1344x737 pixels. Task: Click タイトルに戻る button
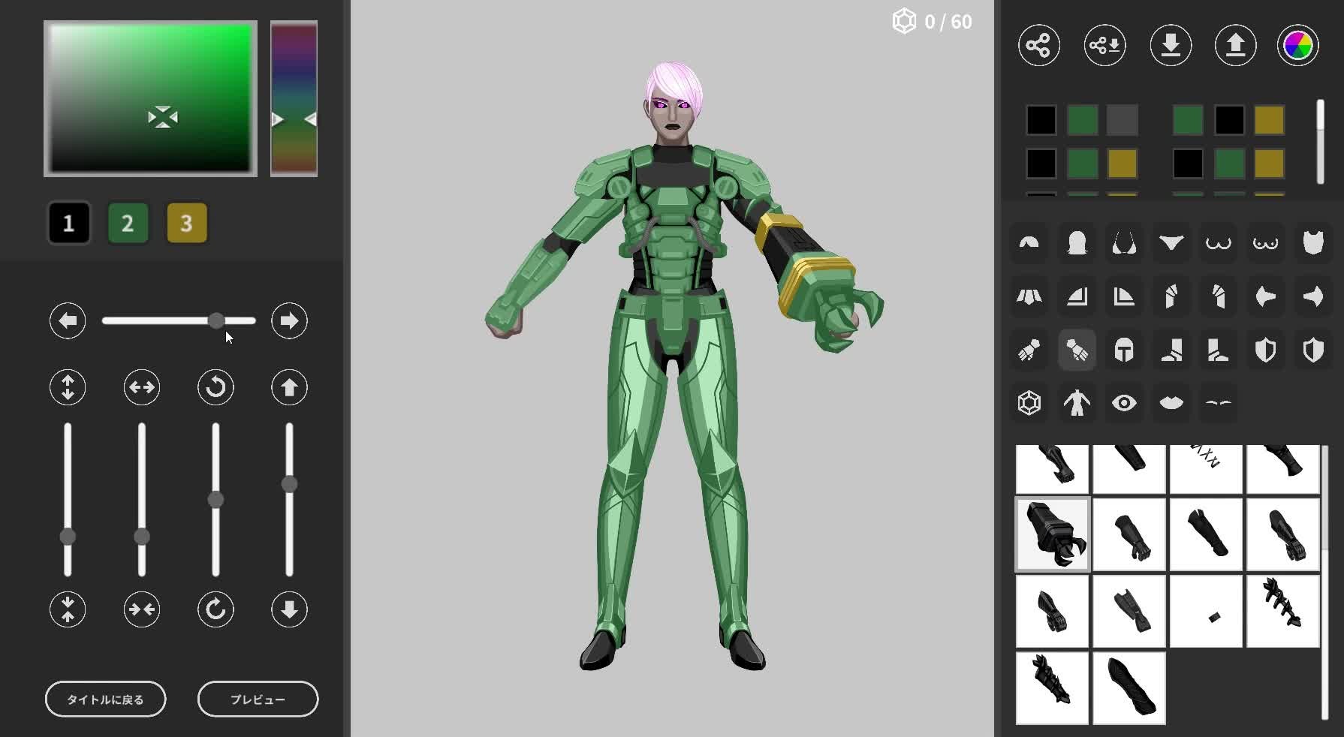(x=105, y=699)
